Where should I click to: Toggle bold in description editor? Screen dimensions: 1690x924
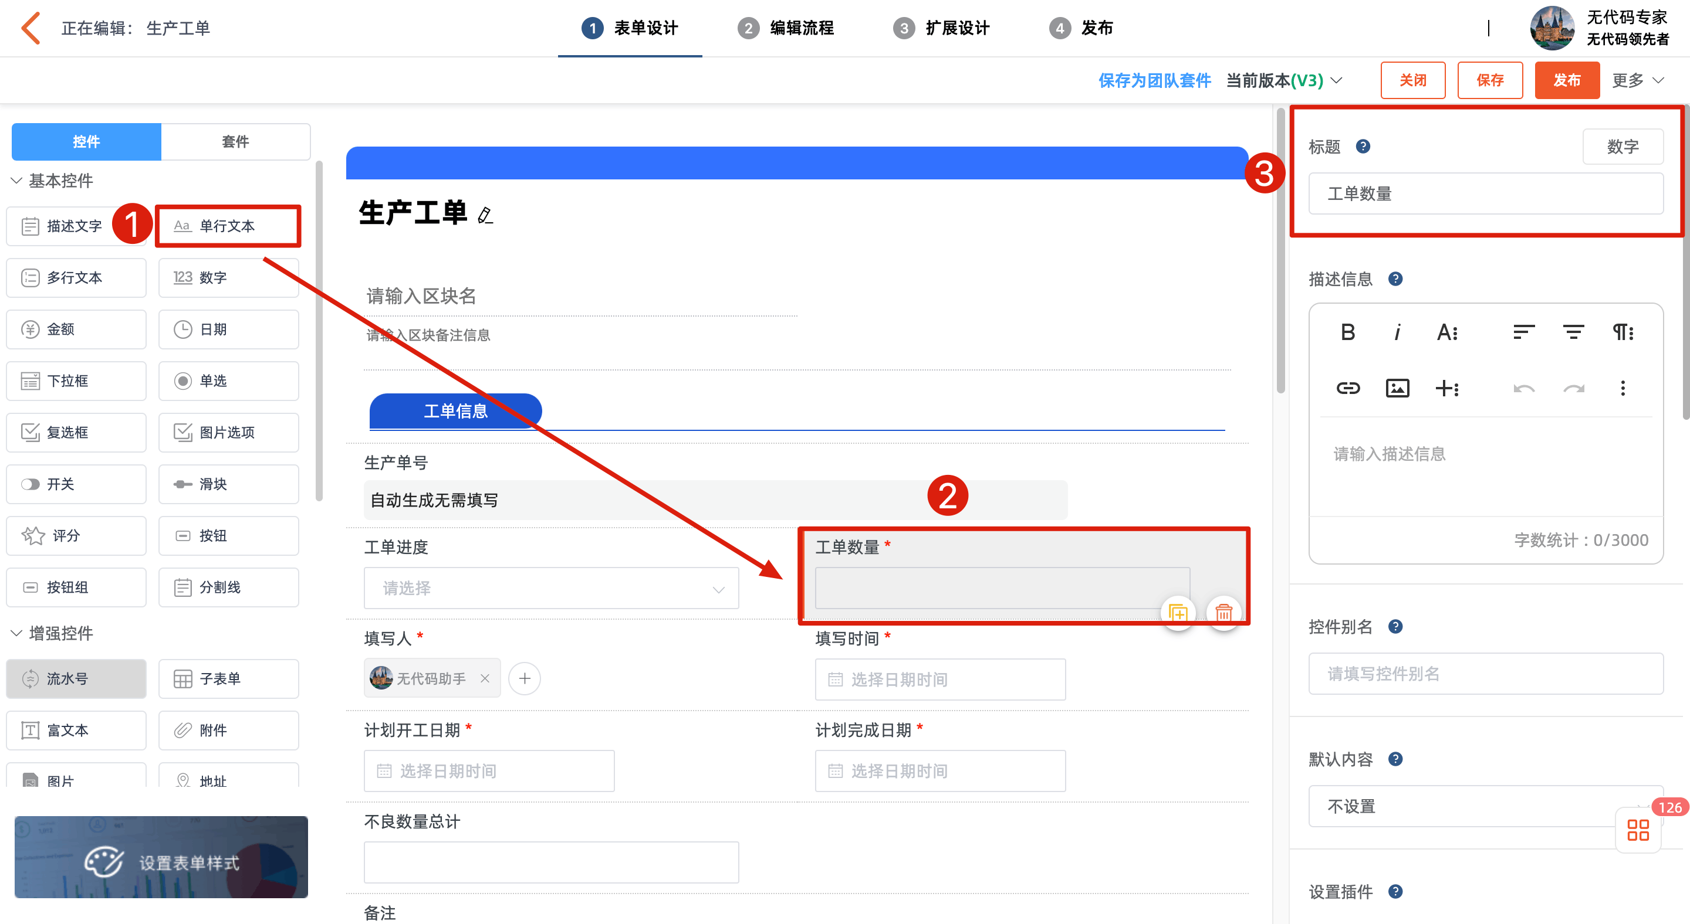pyautogui.click(x=1347, y=332)
